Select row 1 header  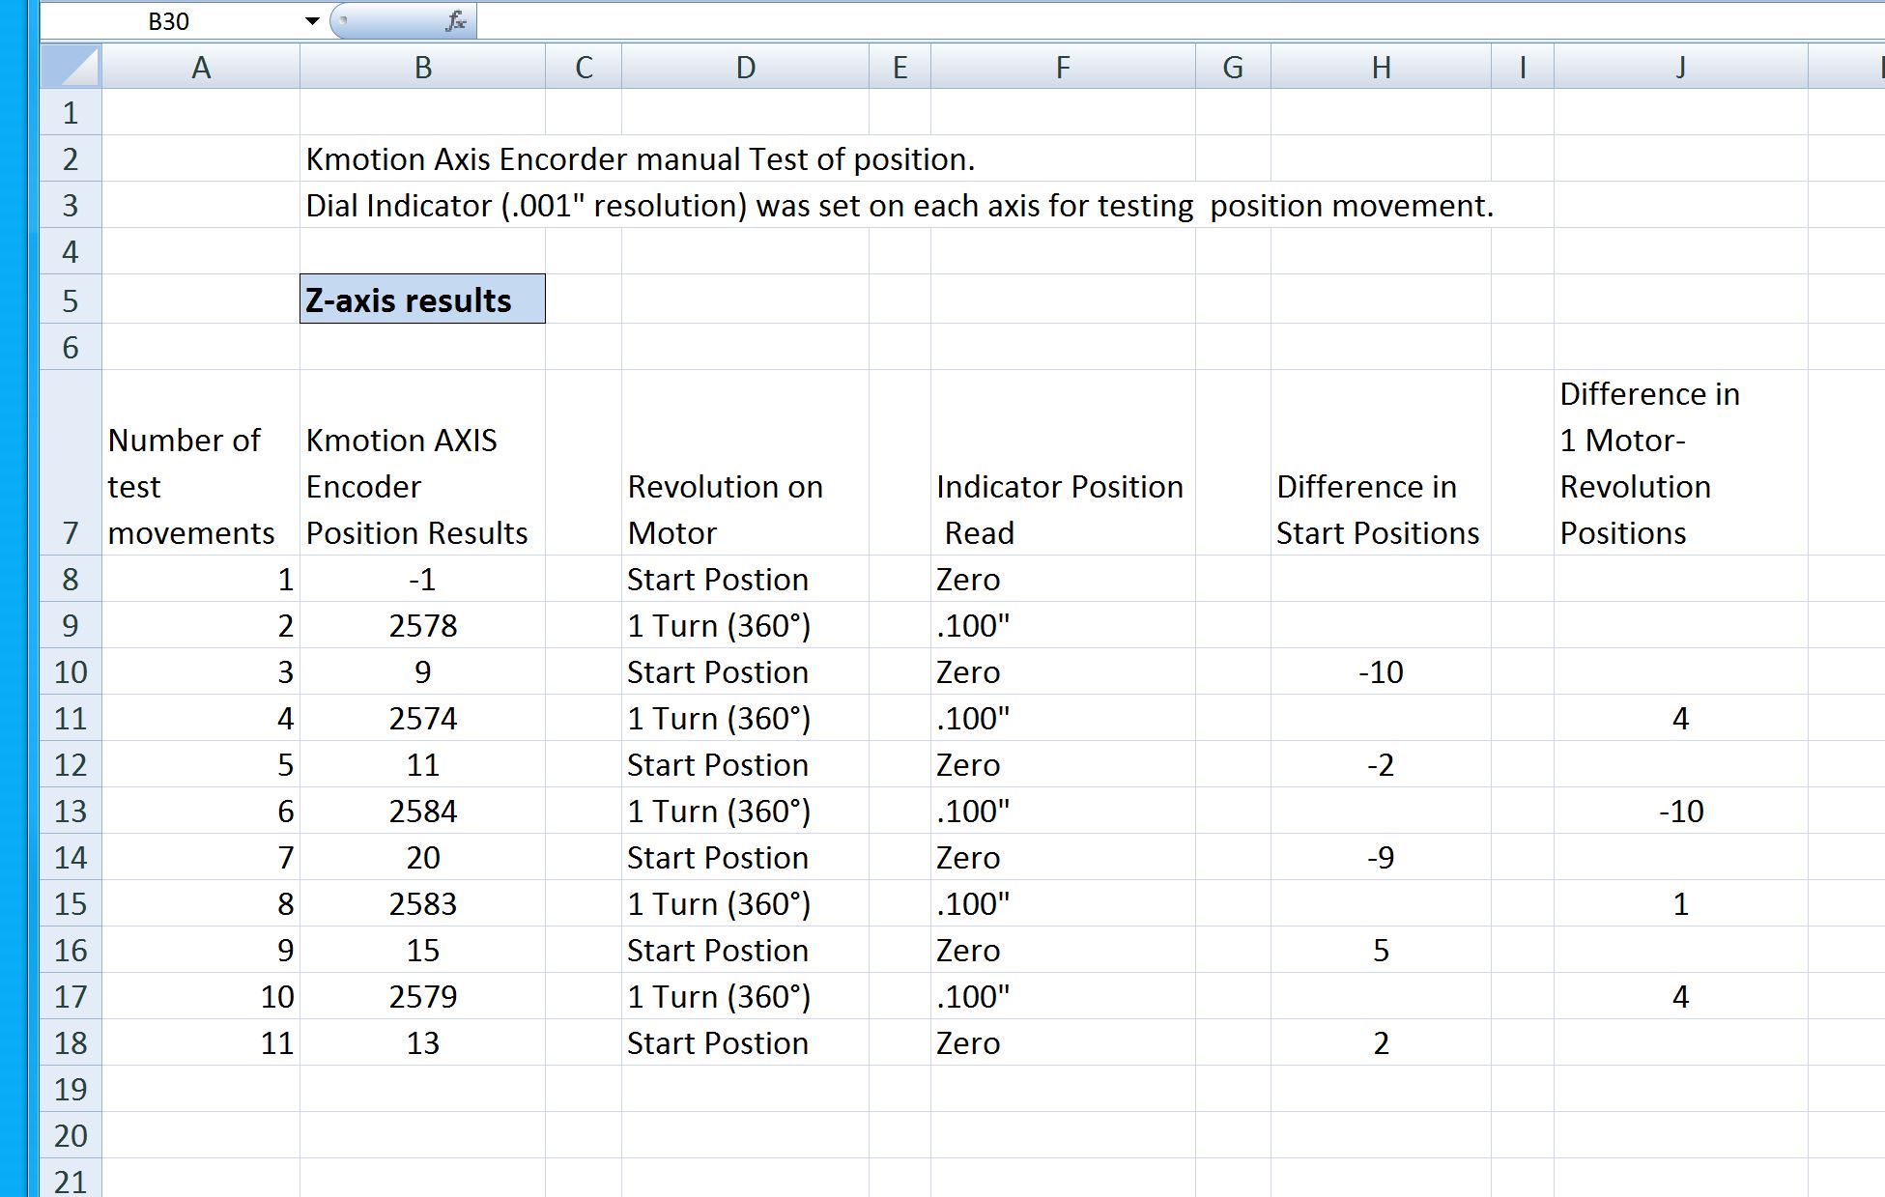(x=71, y=112)
